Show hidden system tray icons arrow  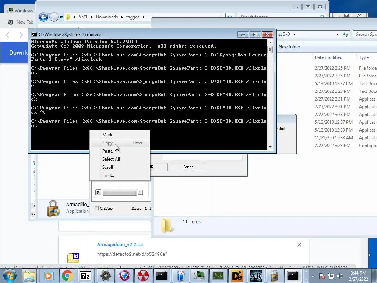313,276
